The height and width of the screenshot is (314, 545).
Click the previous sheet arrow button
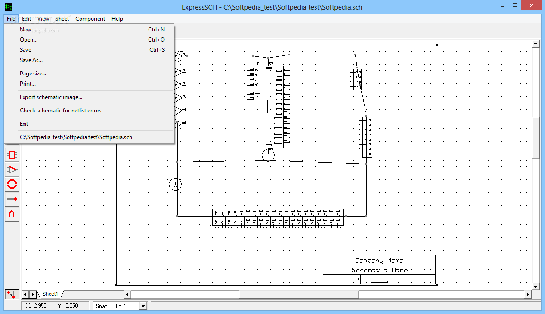[25, 295]
